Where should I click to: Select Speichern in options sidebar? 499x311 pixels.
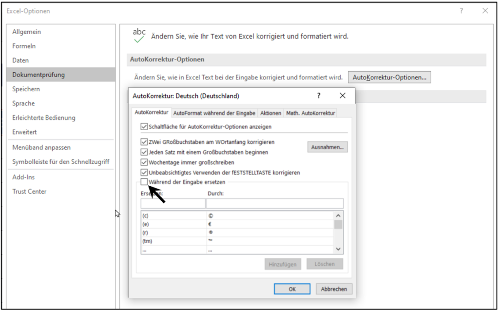tap(61, 89)
